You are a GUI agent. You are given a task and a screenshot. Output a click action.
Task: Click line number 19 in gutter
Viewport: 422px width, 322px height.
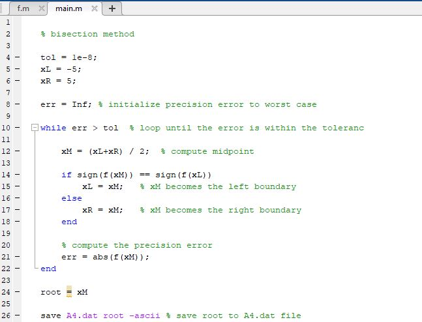coord(6,233)
